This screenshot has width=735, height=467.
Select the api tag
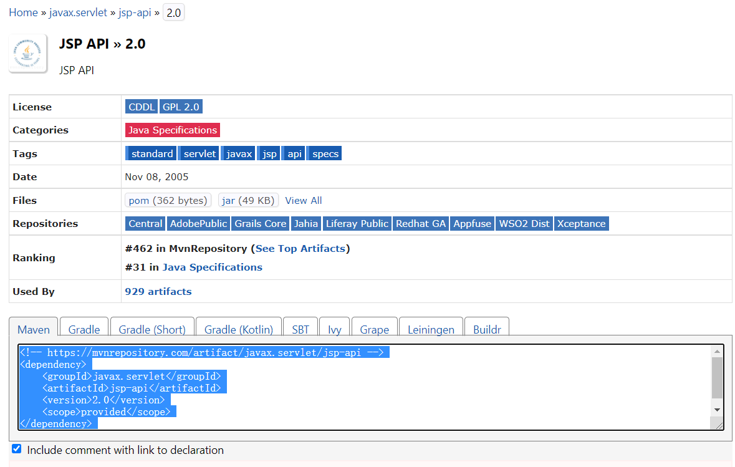tap(294, 153)
